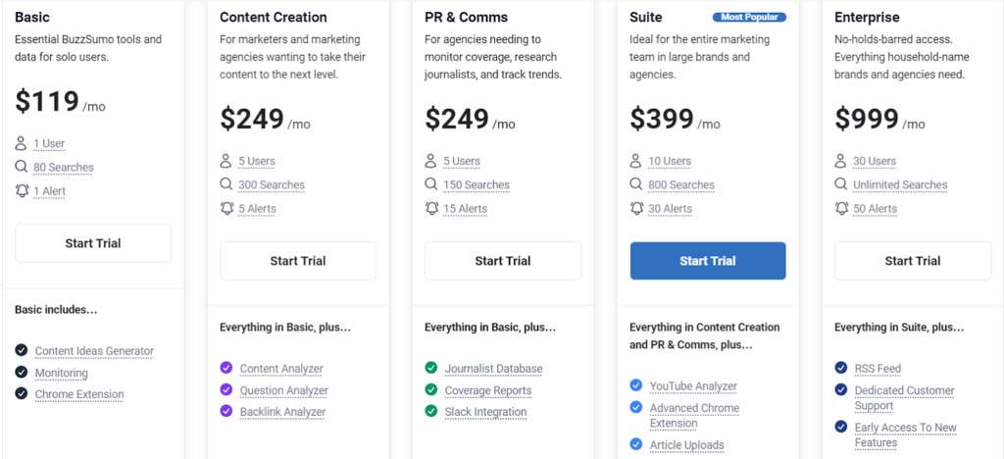The width and height of the screenshot is (1004, 459).
Task: Click the green checkmark beside Journalist Database
Action: (x=431, y=368)
